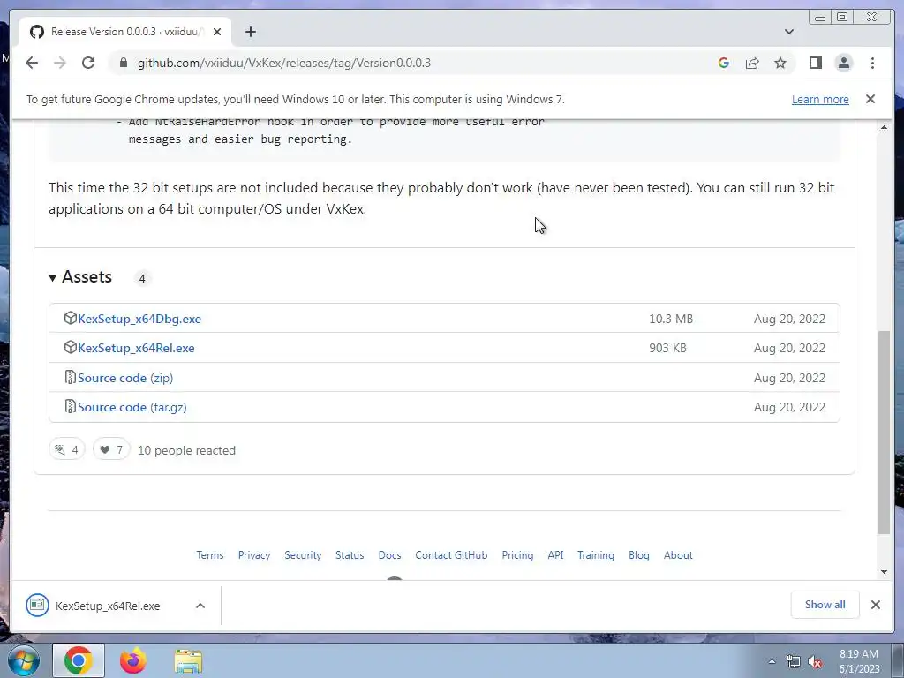Open the Status footer link
This screenshot has height=678, width=904.
350,555
